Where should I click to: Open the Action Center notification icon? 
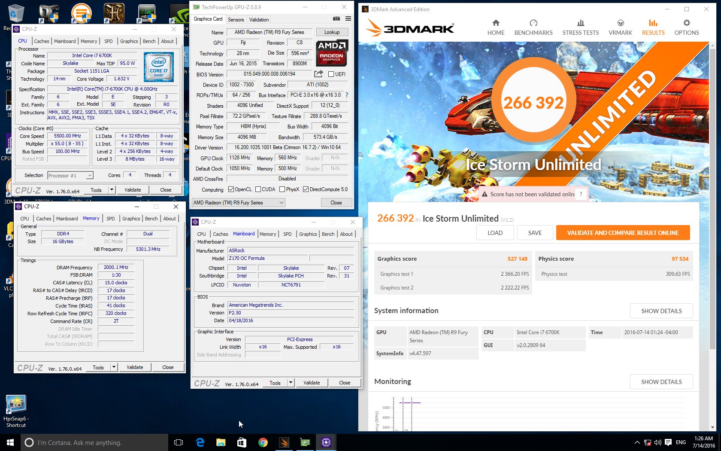pos(668,442)
